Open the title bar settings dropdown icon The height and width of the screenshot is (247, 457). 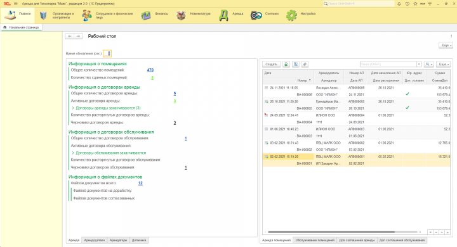point(430,4)
